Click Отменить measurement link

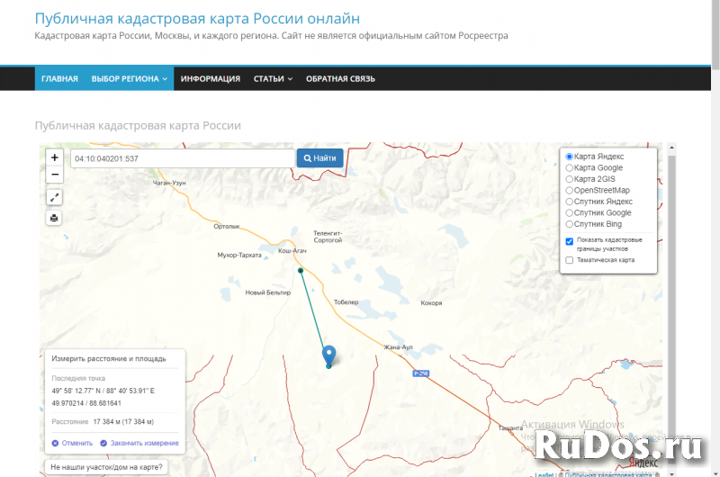click(72, 443)
